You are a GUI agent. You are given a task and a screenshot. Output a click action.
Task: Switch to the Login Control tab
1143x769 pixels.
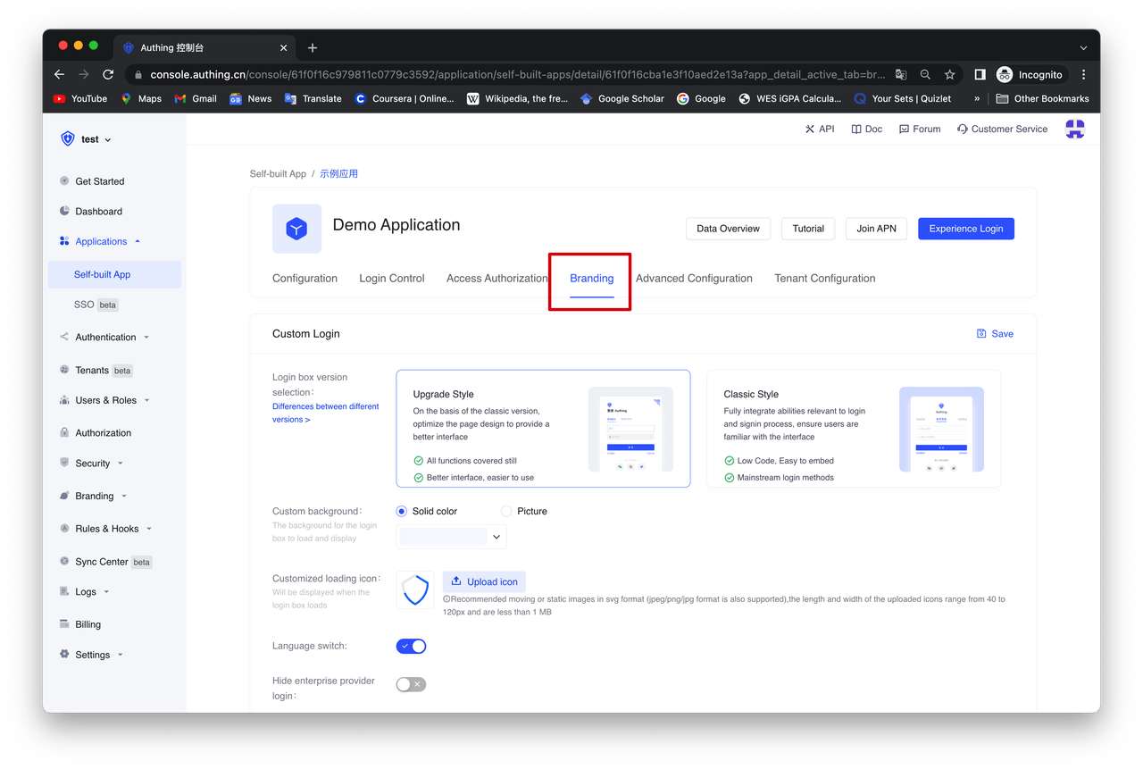[392, 279]
